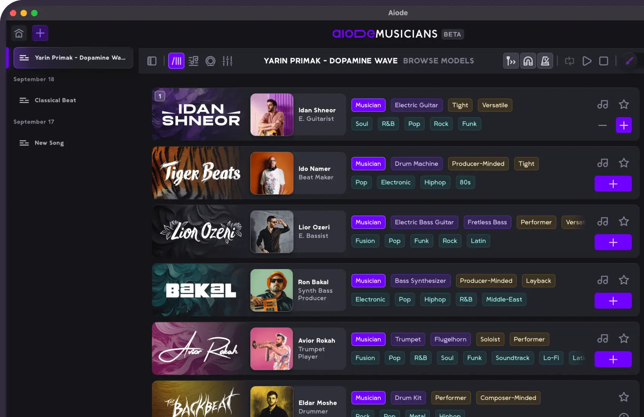Toggle the metronome icon
The width and height of the screenshot is (644, 417).
[x=545, y=61]
